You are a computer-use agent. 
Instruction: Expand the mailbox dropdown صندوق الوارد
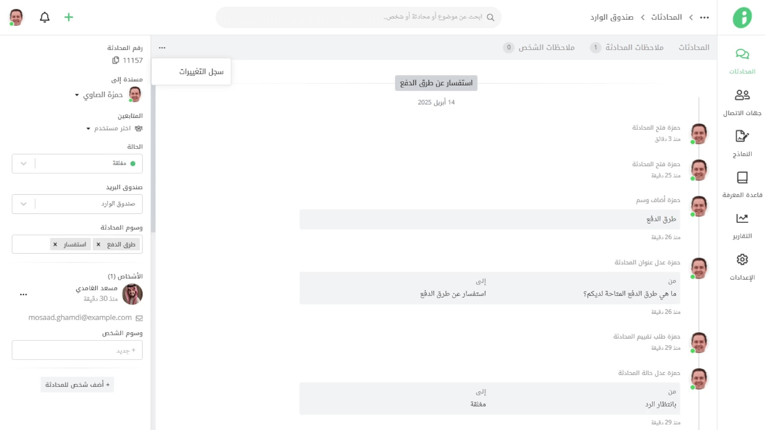tap(24, 204)
